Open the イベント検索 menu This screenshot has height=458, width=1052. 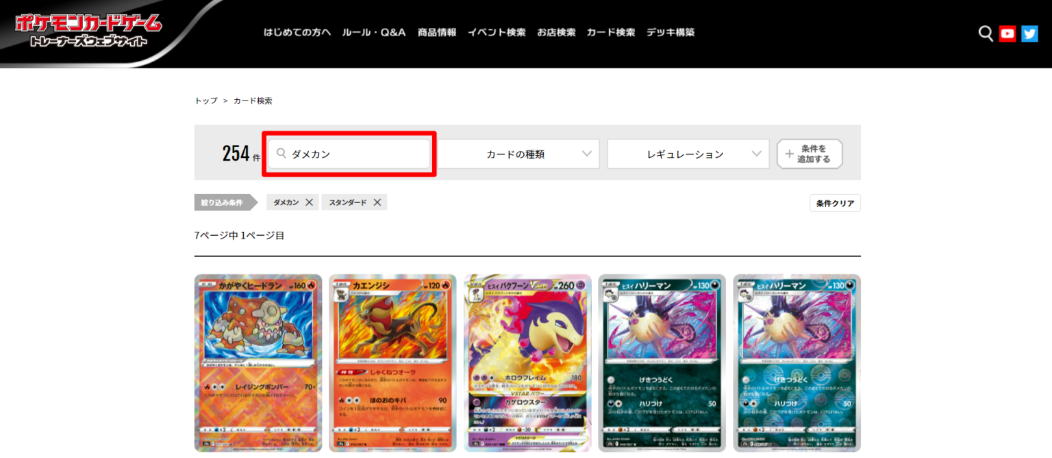tap(497, 32)
